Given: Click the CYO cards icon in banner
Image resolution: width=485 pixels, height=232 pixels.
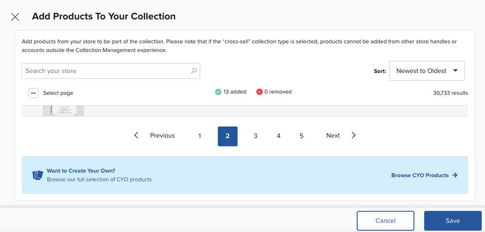Looking at the screenshot, I should click(37, 175).
